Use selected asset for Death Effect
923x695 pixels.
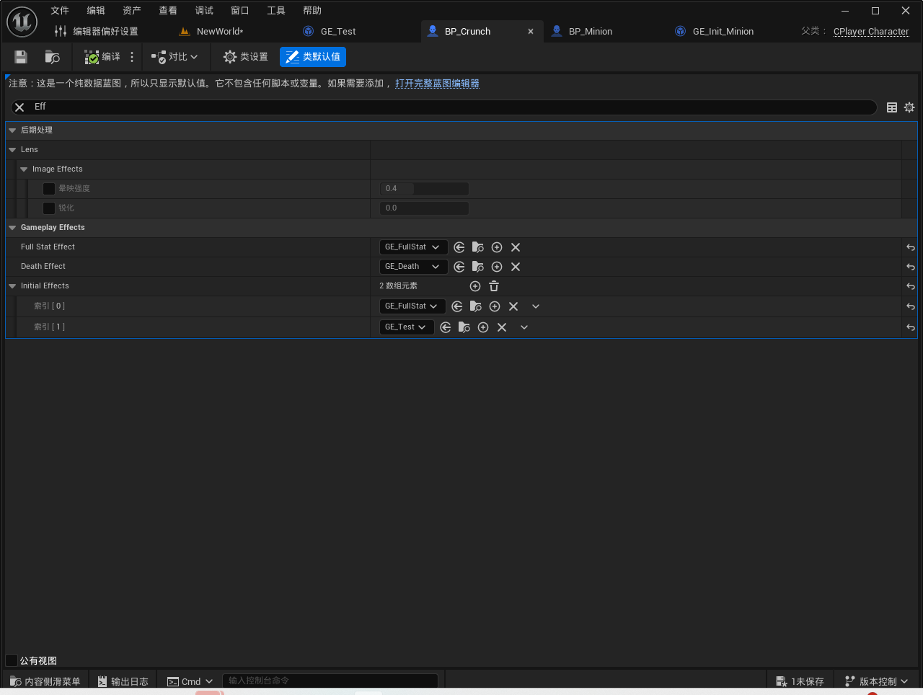coord(459,267)
